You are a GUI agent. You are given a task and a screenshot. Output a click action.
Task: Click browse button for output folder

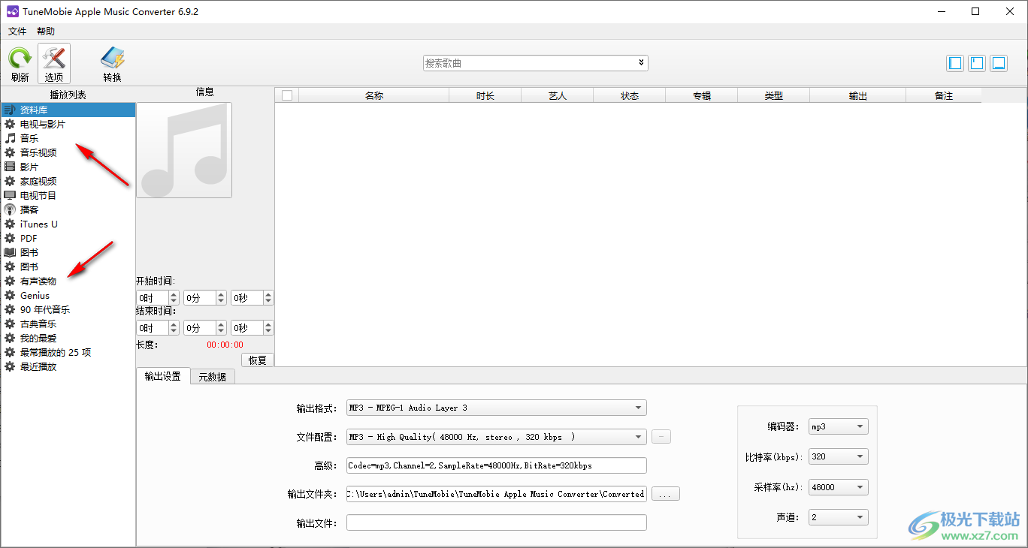(666, 494)
